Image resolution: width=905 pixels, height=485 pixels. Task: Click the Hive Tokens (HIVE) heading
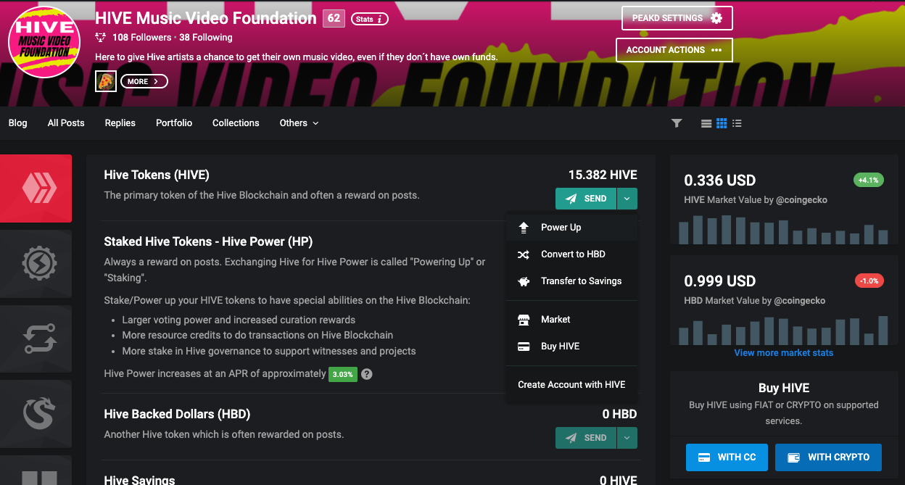[x=157, y=175]
